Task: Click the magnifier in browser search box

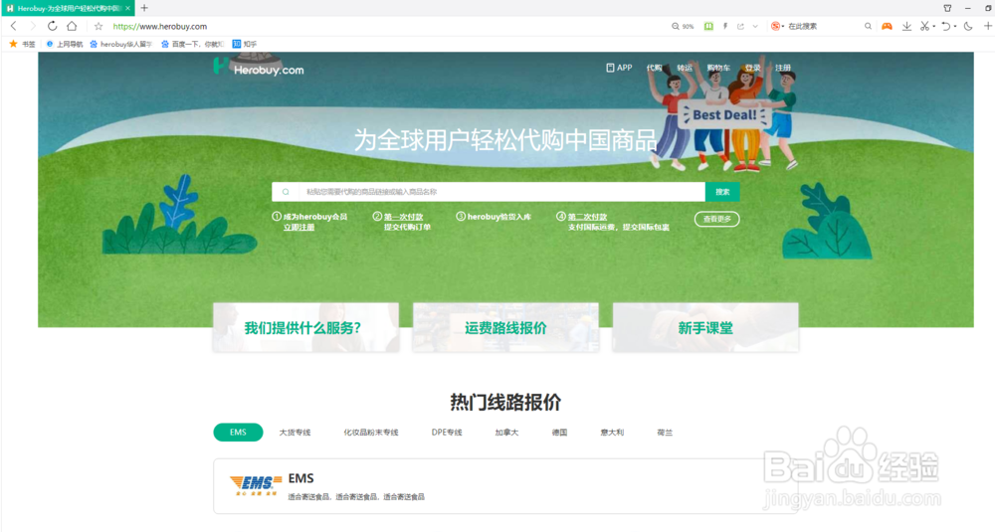Action: coord(868,26)
